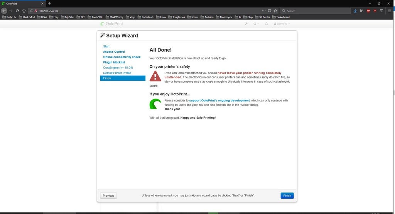Image resolution: width=395 pixels, height=214 pixels.
Task: Select the Access Control wizard step
Action: click(114, 52)
